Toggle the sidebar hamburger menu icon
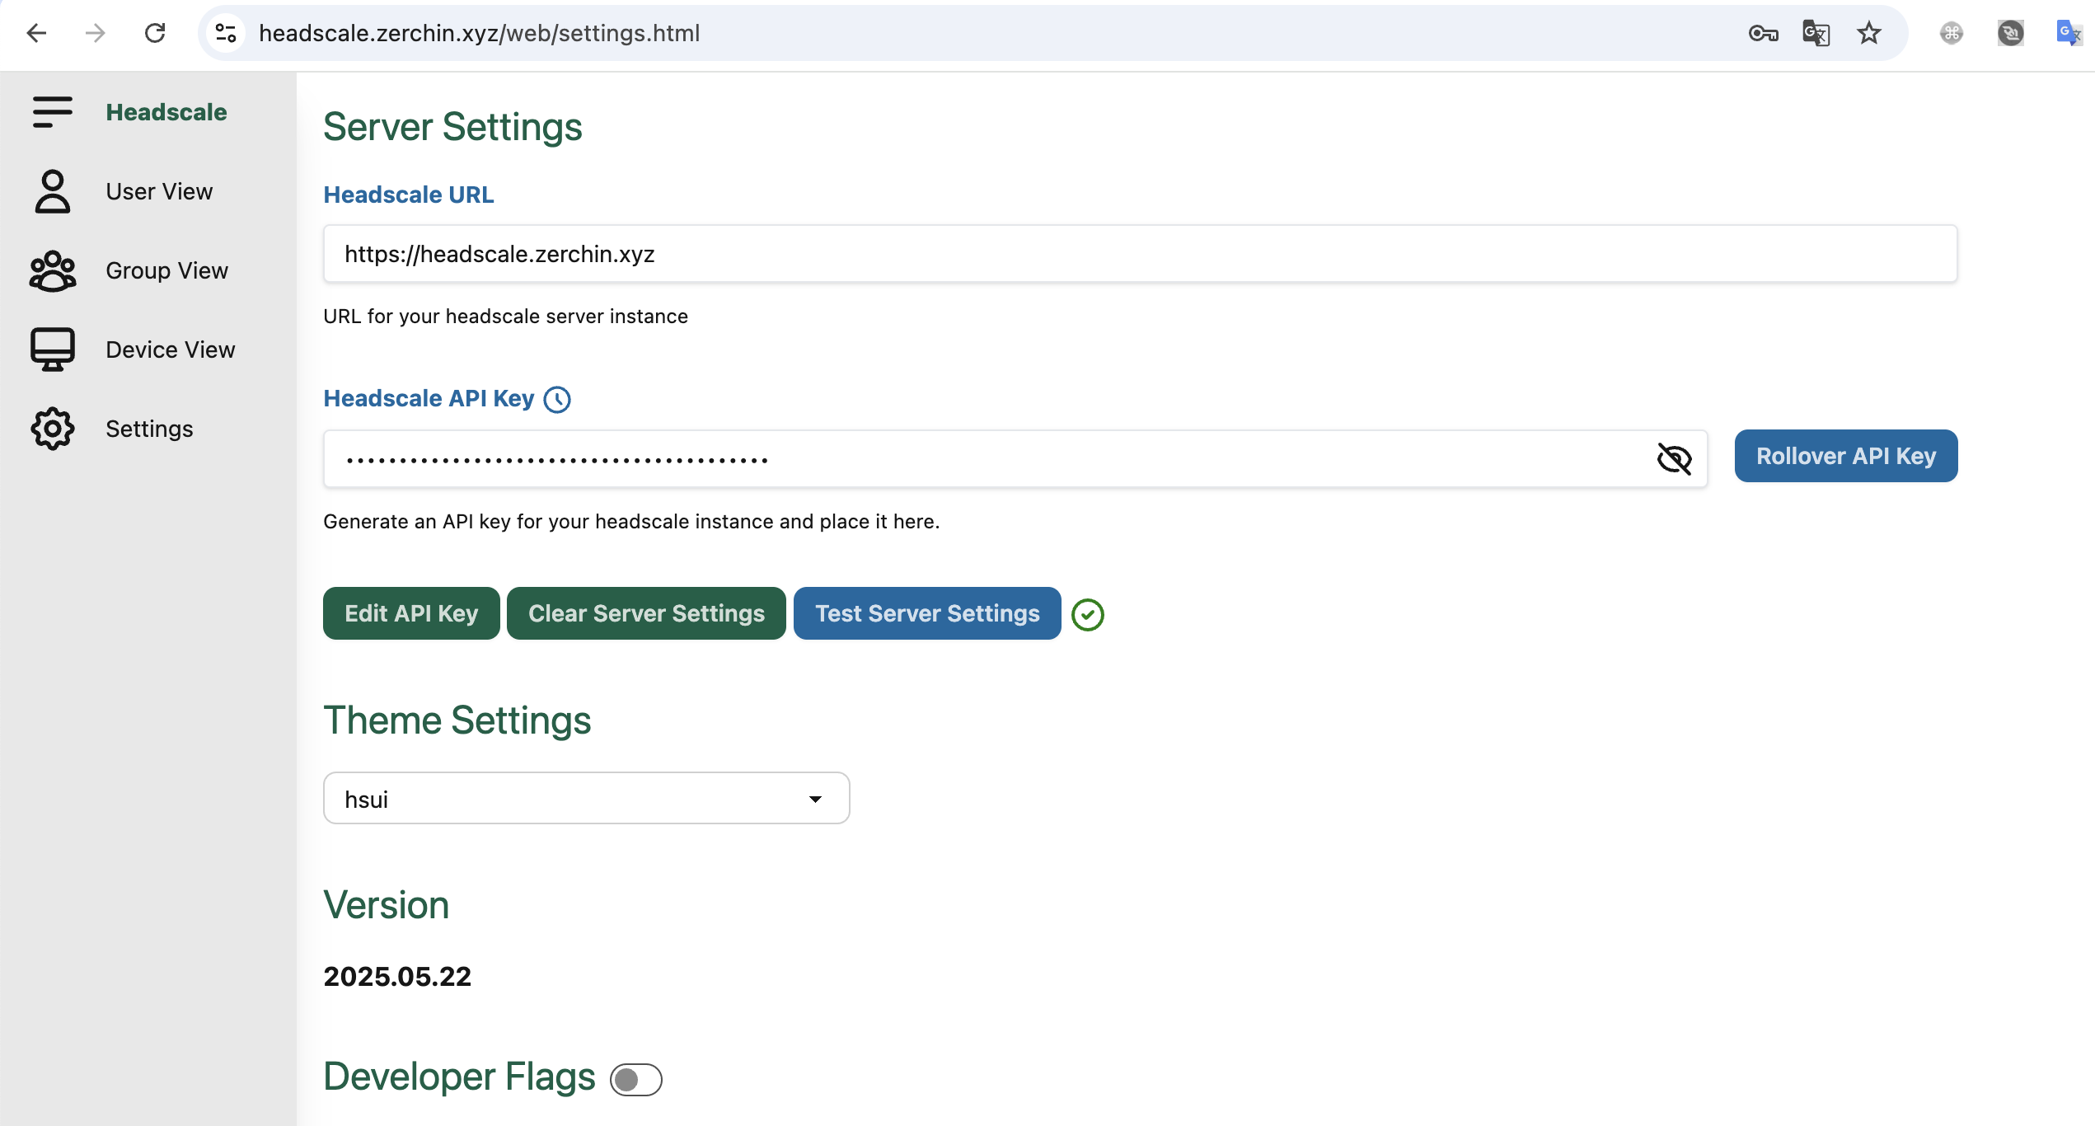Viewport: 2095px width, 1126px height. [x=53, y=112]
